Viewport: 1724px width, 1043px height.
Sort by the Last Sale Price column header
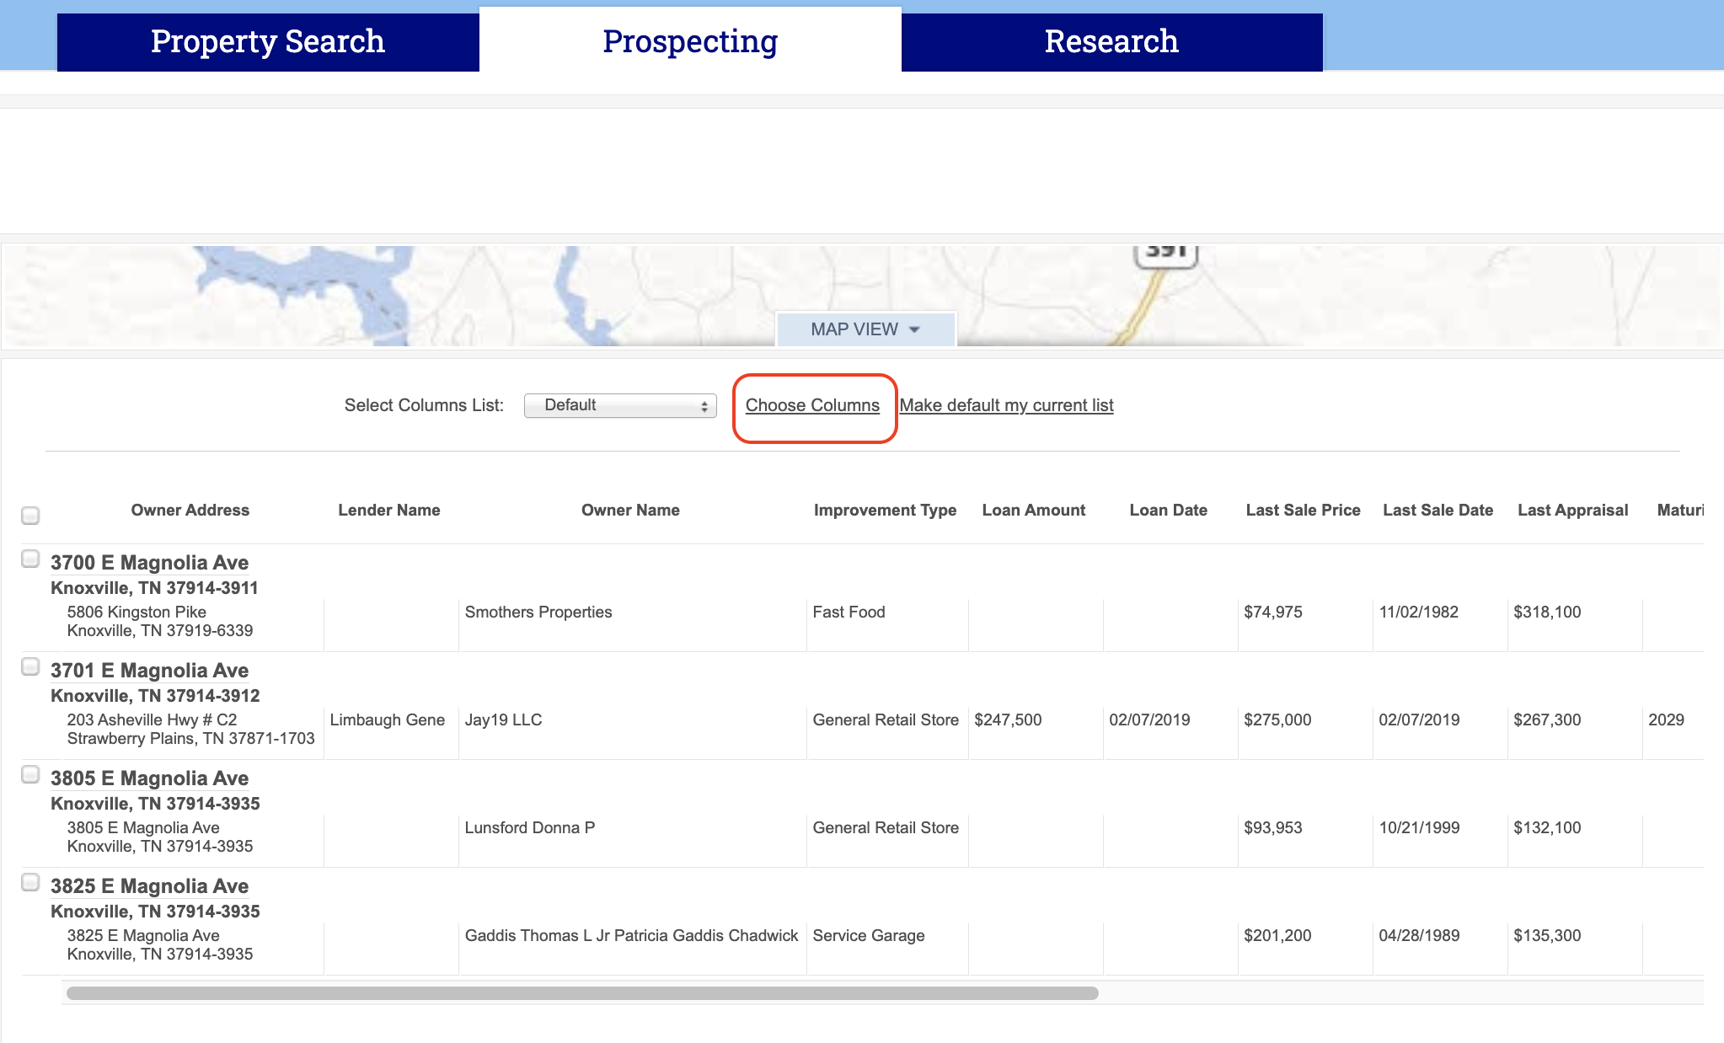point(1304,510)
